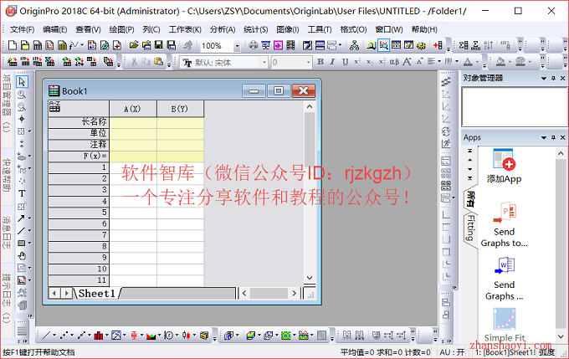Toggle Italic text formatting

332,62
